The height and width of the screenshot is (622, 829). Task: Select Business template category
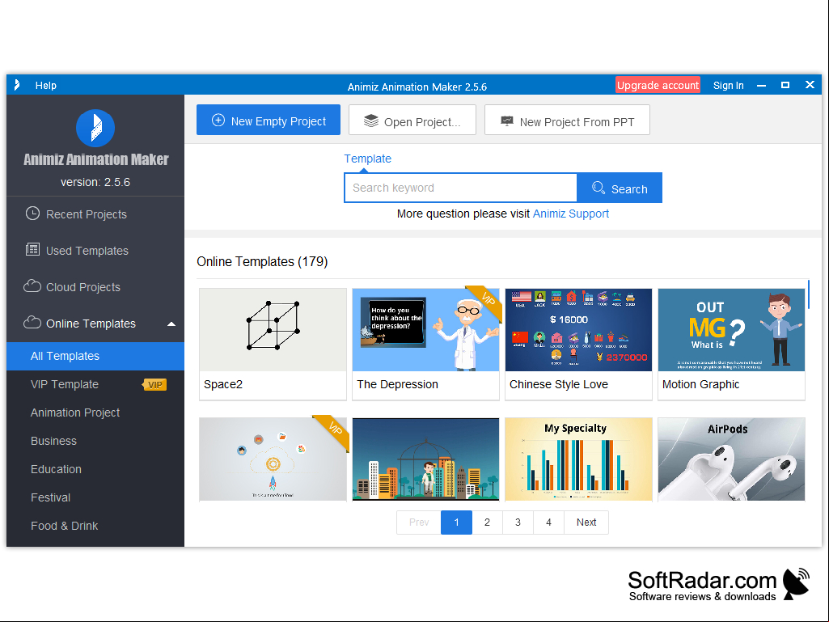click(95, 441)
